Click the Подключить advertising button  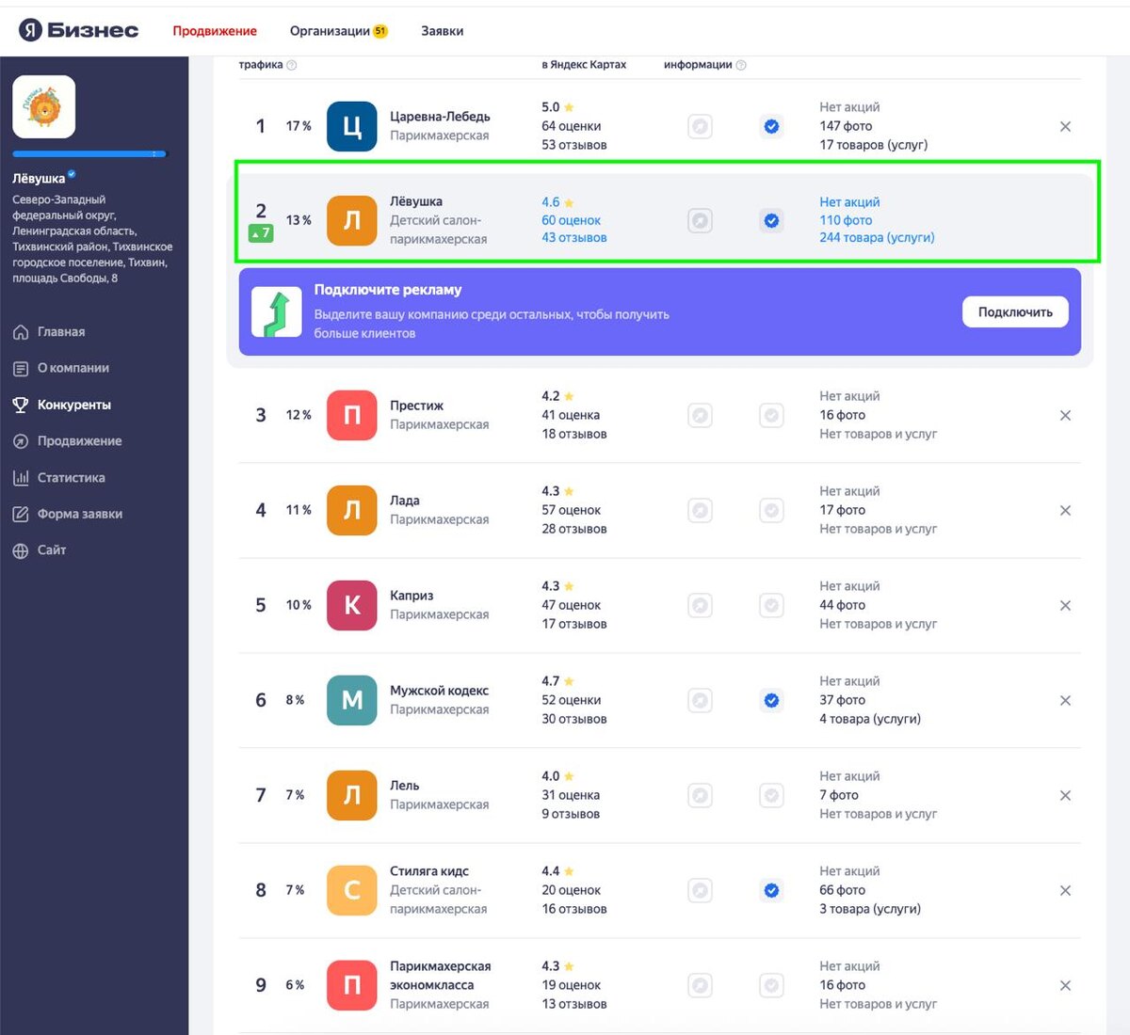[1015, 312]
